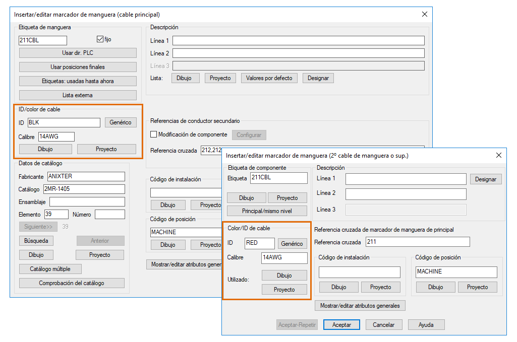Click 'Dibujo' under main Código de posición
The width and height of the screenshot is (517, 342).
click(x=168, y=245)
